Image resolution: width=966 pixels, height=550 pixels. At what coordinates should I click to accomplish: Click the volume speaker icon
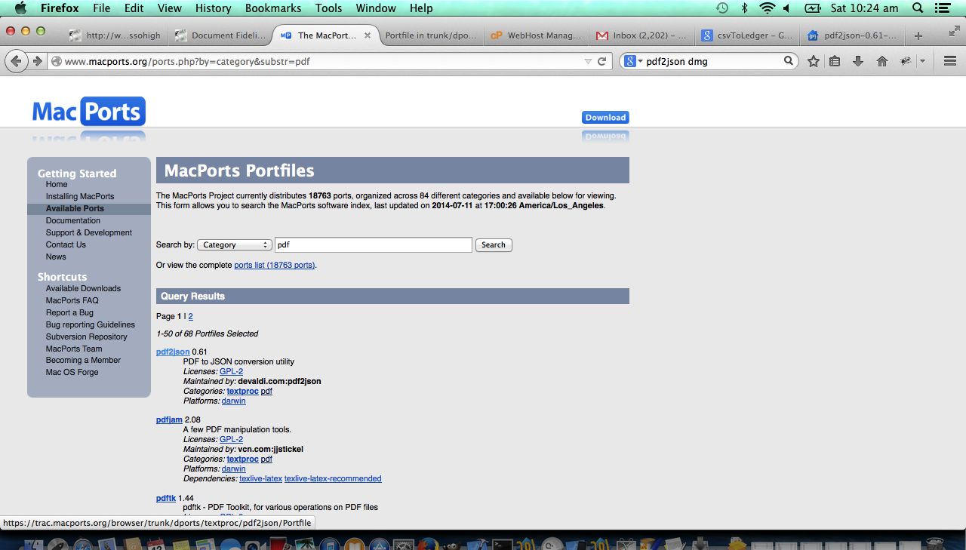pyautogui.click(x=787, y=8)
